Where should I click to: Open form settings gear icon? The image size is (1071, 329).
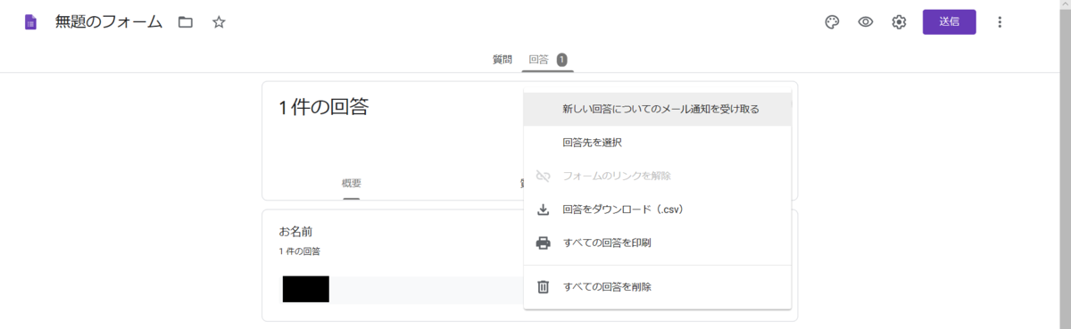899,22
